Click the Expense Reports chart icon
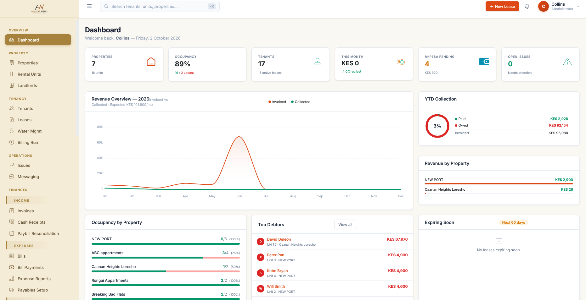The width and height of the screenshot is (586, 300). (x=12, y=279)
